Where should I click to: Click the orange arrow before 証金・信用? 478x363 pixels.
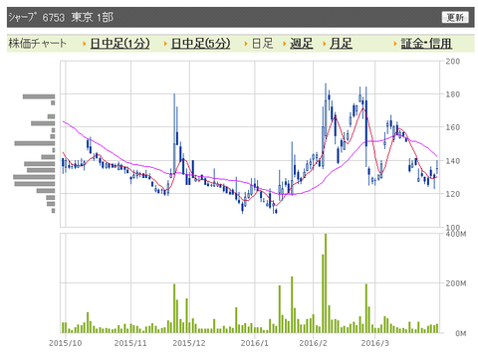click(x=395, y=44)
